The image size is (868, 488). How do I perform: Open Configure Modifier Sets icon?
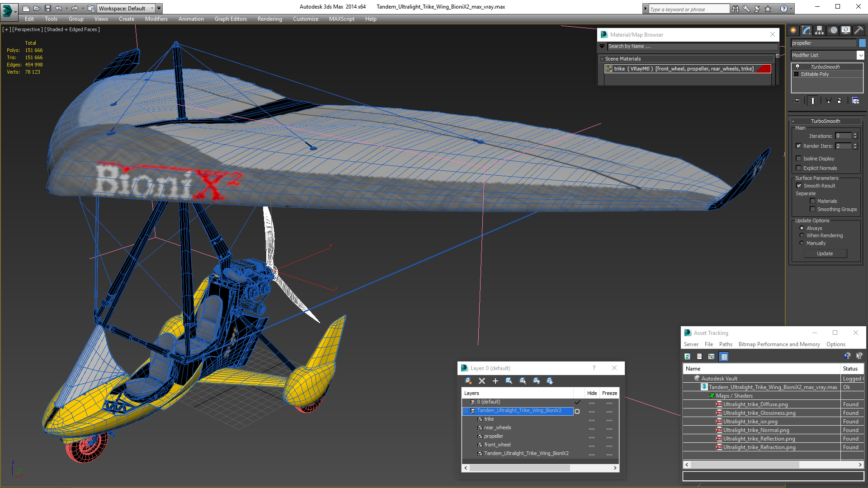[x=855, y=101]
